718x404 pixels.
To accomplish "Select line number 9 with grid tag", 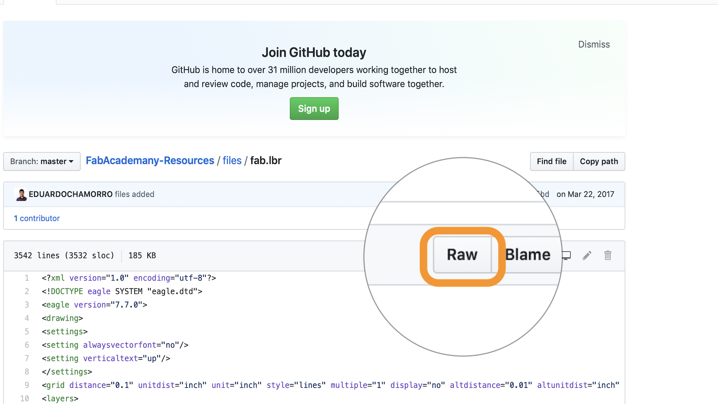I will point(27,385).
